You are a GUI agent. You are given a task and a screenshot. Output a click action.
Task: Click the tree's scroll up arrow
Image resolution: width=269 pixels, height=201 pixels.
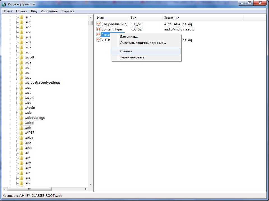91,17
